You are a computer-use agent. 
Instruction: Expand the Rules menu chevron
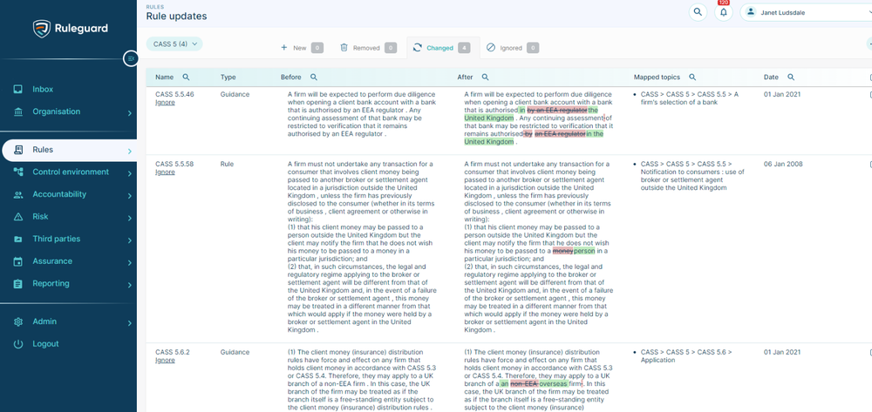(x=129, y=151)
